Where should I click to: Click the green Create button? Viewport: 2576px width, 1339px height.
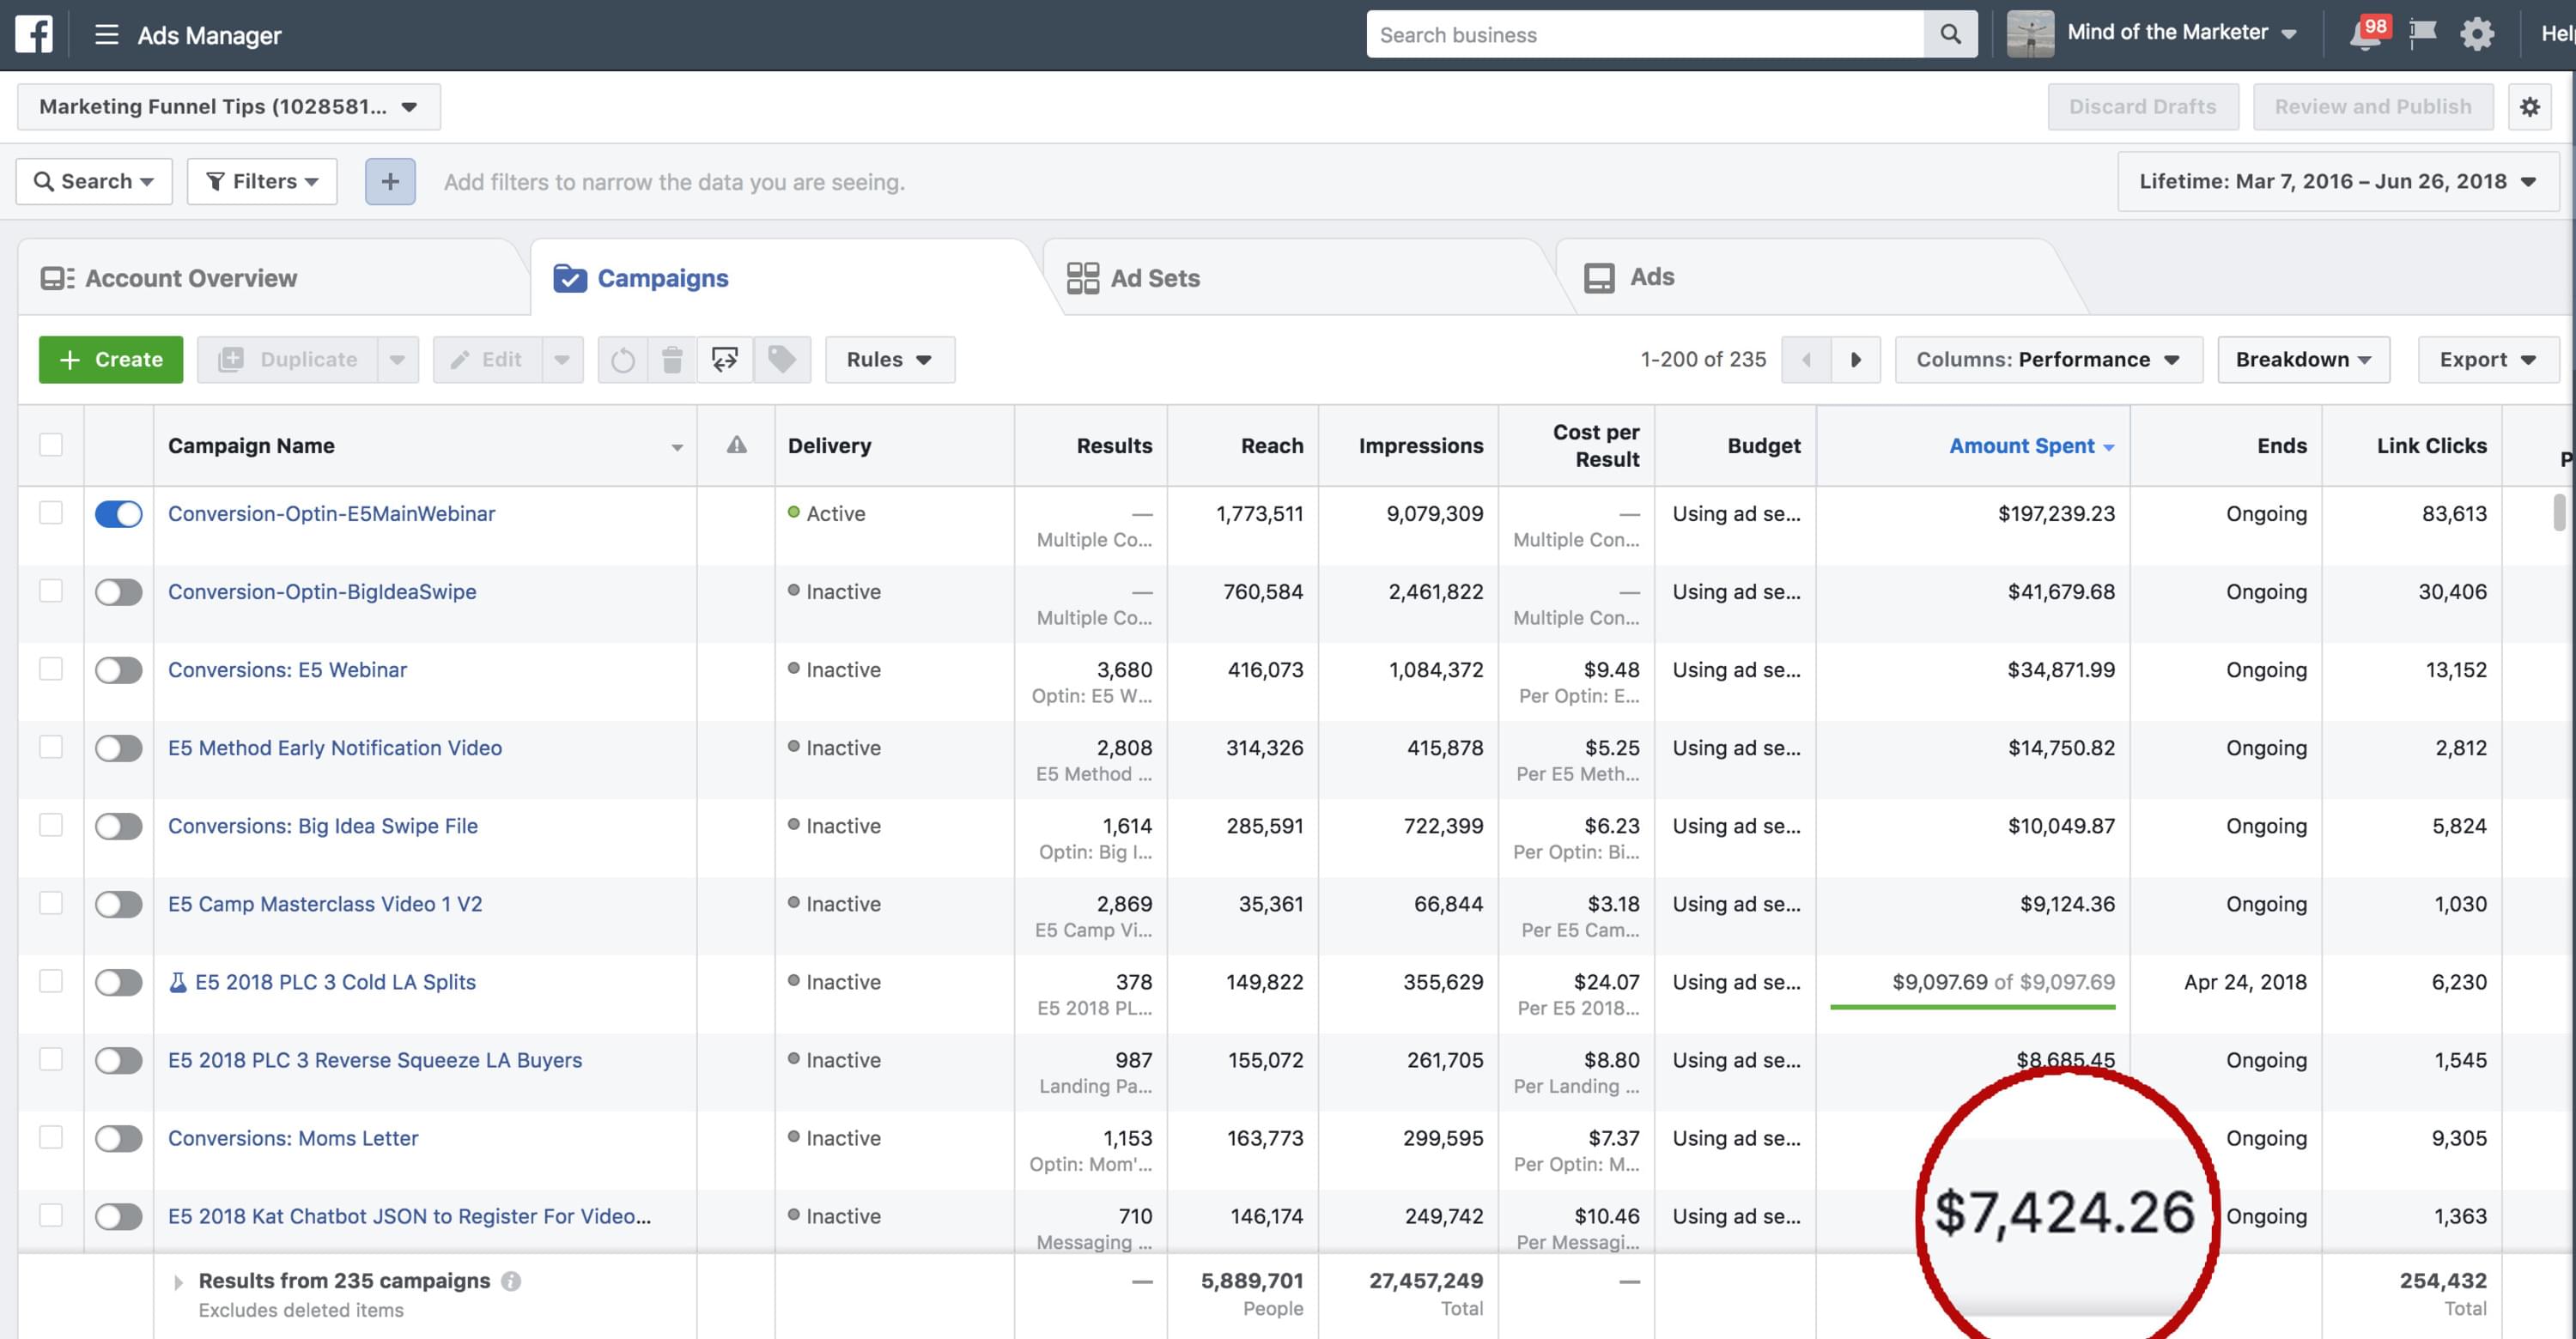click(111, 360)
